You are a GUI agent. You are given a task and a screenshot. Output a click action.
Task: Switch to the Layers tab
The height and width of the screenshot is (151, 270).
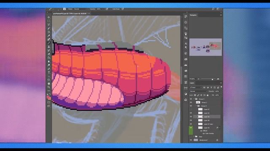coord(192,83)
